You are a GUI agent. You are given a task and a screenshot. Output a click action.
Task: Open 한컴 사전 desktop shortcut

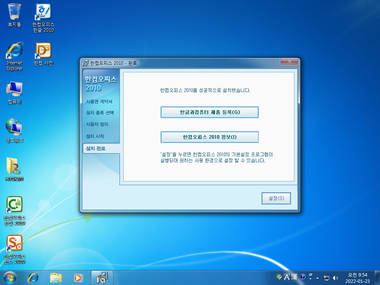click(x=43, y=54)
